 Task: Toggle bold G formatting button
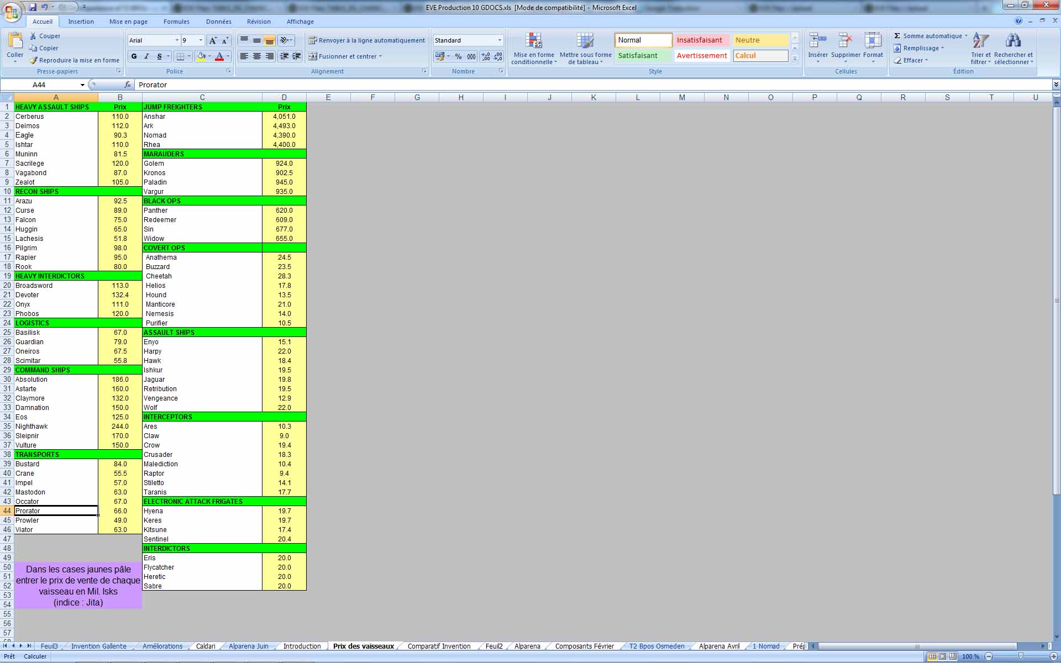[134, 56]
